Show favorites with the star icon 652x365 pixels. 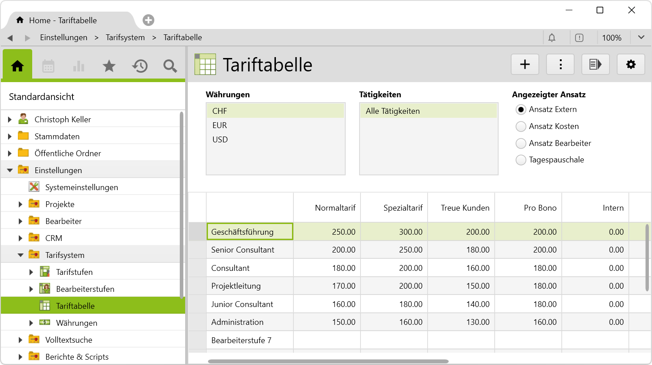(x=109, y=66)
